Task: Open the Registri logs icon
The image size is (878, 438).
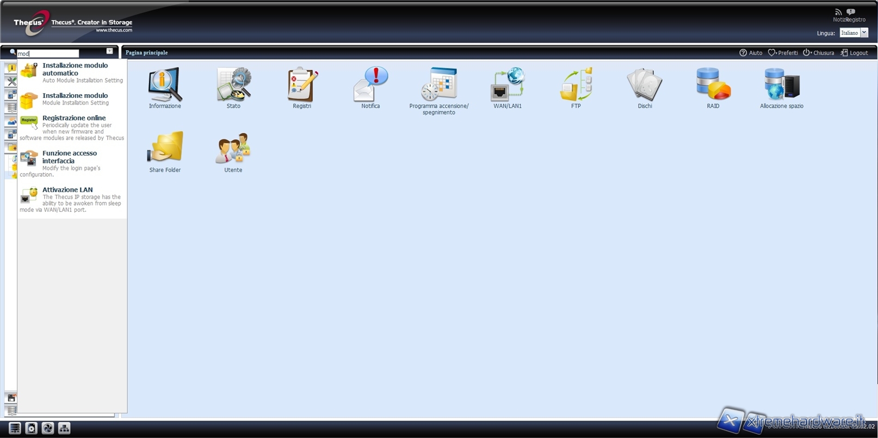Action: tap(302, 85)
